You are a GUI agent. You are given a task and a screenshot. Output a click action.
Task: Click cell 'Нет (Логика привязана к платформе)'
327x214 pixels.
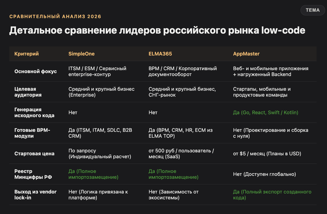[98, 195]
